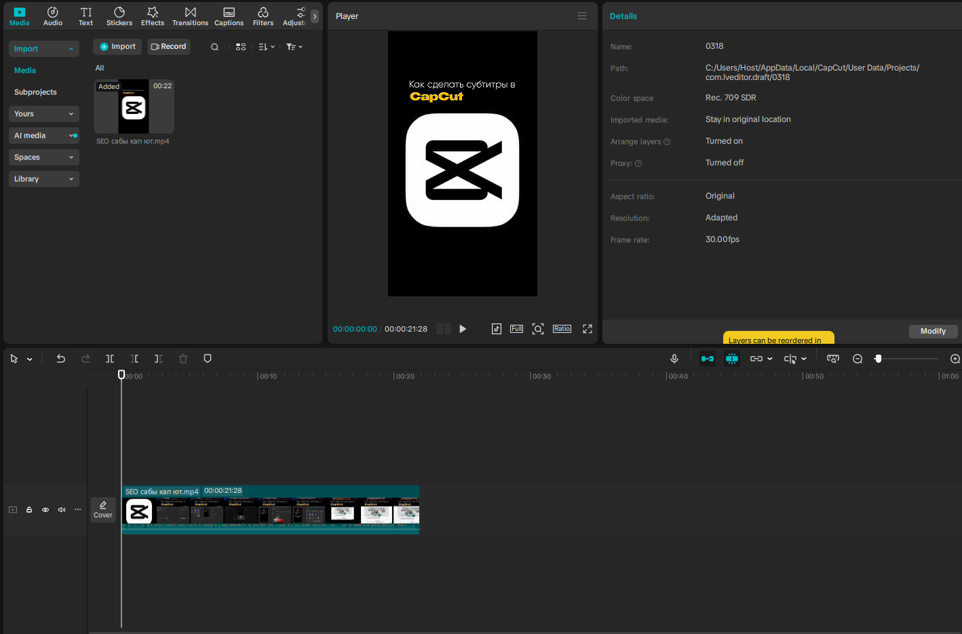The width and height of the screenshot is (962, 634).
Task: Show the Proxy info tooltip
Action: pos(638,163)
